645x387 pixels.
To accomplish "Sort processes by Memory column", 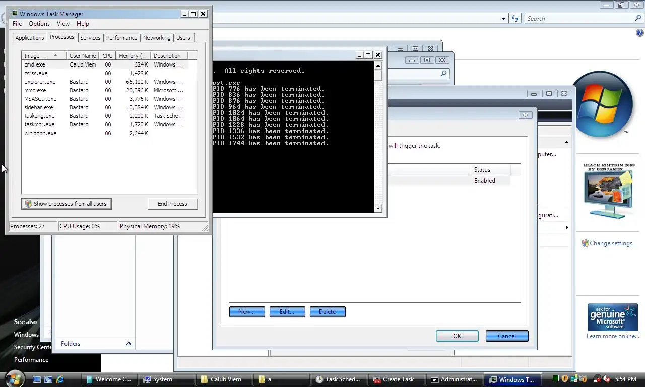I will tap(133, 56).
